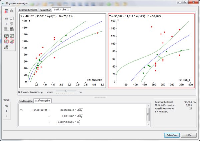The image size is (200, 141).
Task: Click the Schließen button
Action: point(172,135)
